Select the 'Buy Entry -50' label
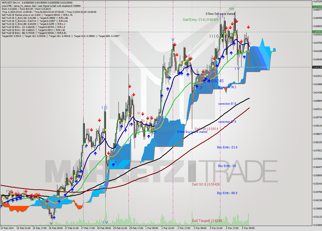 click(227, 166)
